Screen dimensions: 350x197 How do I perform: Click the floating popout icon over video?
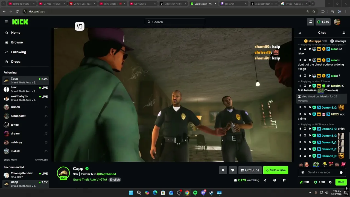(x=80, y=26)
